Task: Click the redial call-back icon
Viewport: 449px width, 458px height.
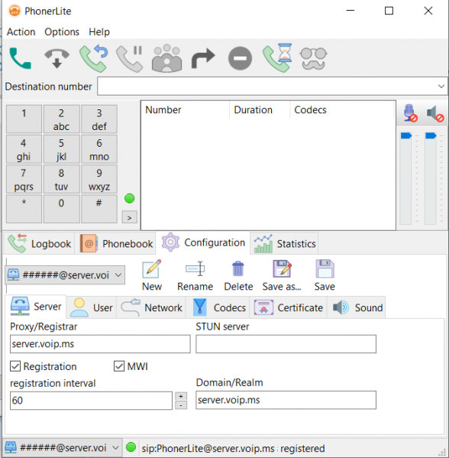Action: pyautogui.click(x=94, y=58)
